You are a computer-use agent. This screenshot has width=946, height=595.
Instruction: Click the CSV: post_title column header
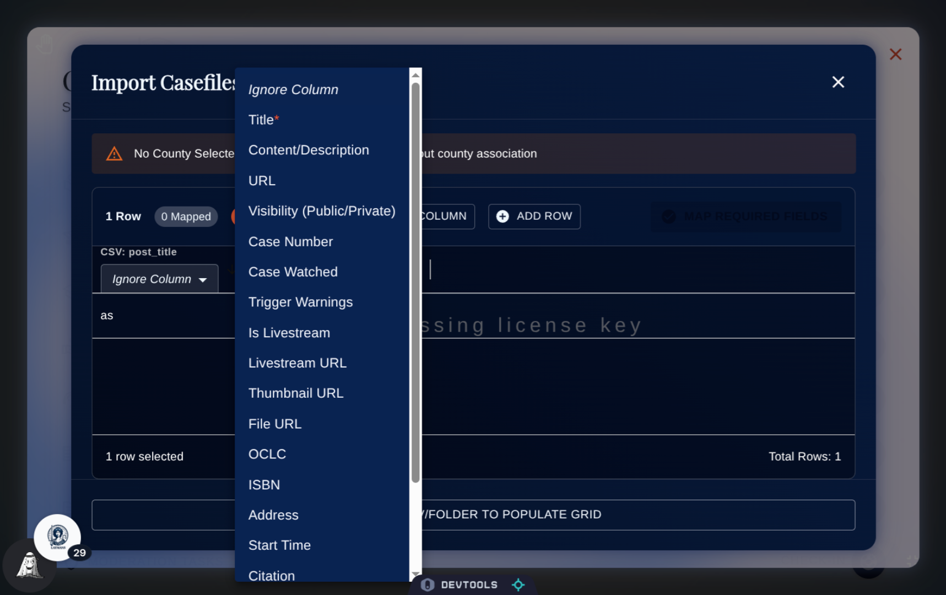[x=139, y=252]
